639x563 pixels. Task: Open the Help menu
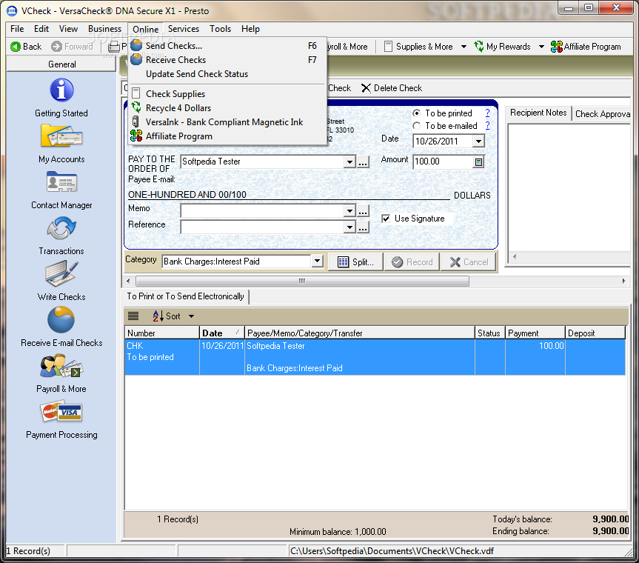click(x=250, y=29)
